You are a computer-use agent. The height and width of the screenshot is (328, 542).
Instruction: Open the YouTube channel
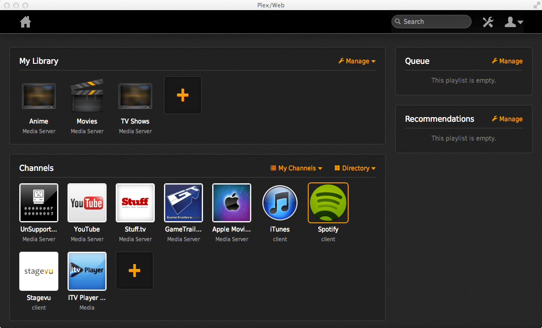tap(87, 203)
